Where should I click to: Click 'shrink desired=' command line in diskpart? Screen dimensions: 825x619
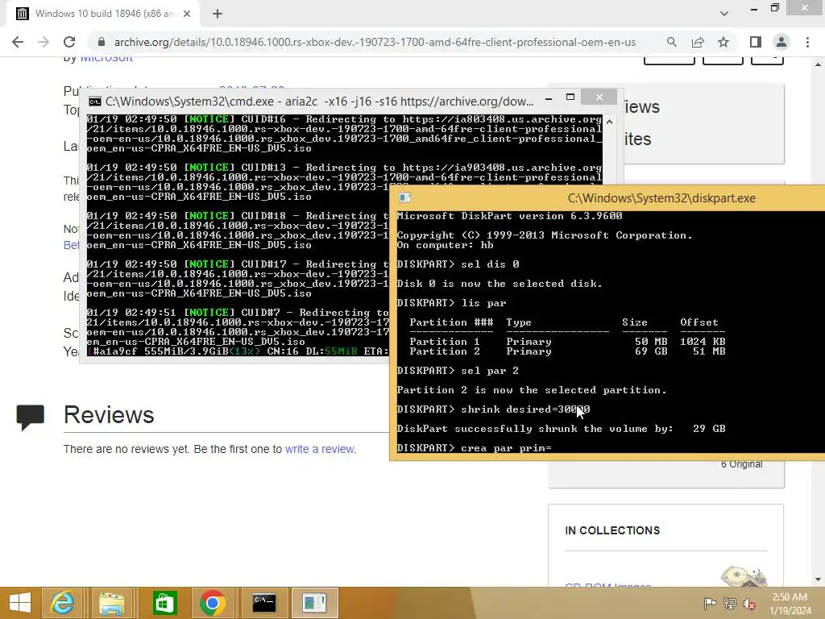tap(494, 409)
